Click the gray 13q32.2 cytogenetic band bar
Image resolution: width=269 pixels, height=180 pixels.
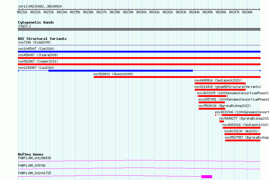click(x=139, y=29)
